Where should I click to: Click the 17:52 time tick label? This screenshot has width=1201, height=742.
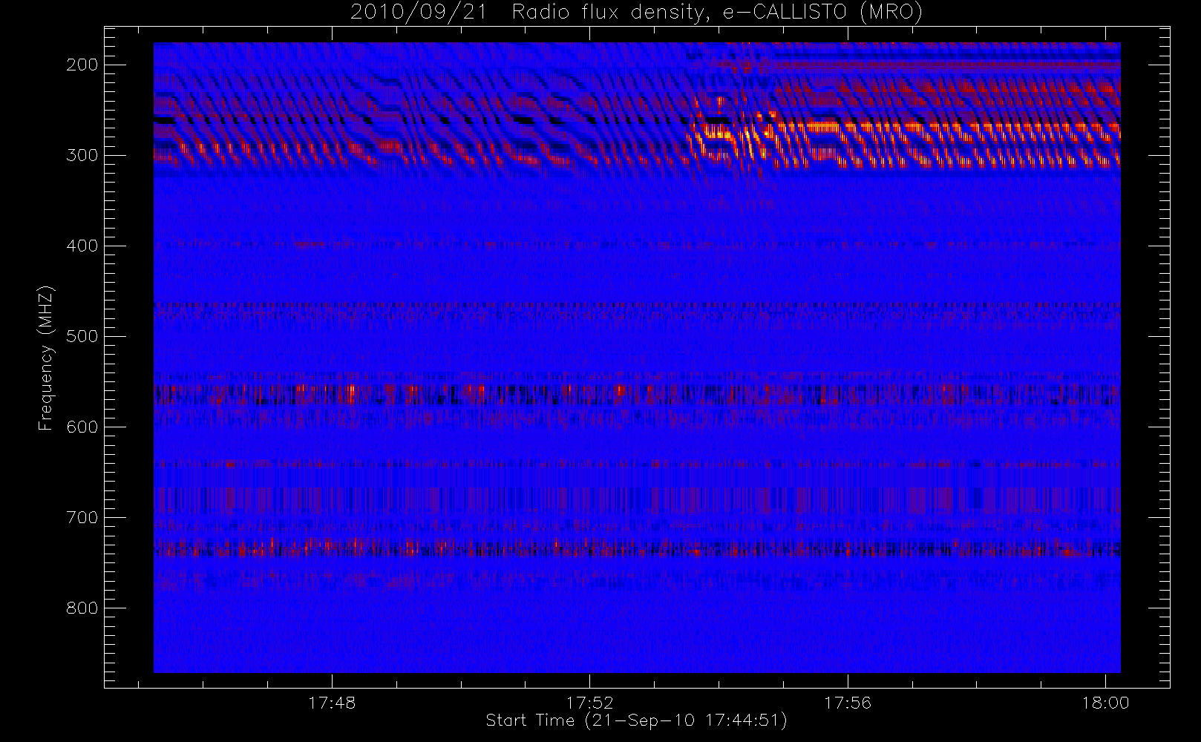click(x=589, y=702)
